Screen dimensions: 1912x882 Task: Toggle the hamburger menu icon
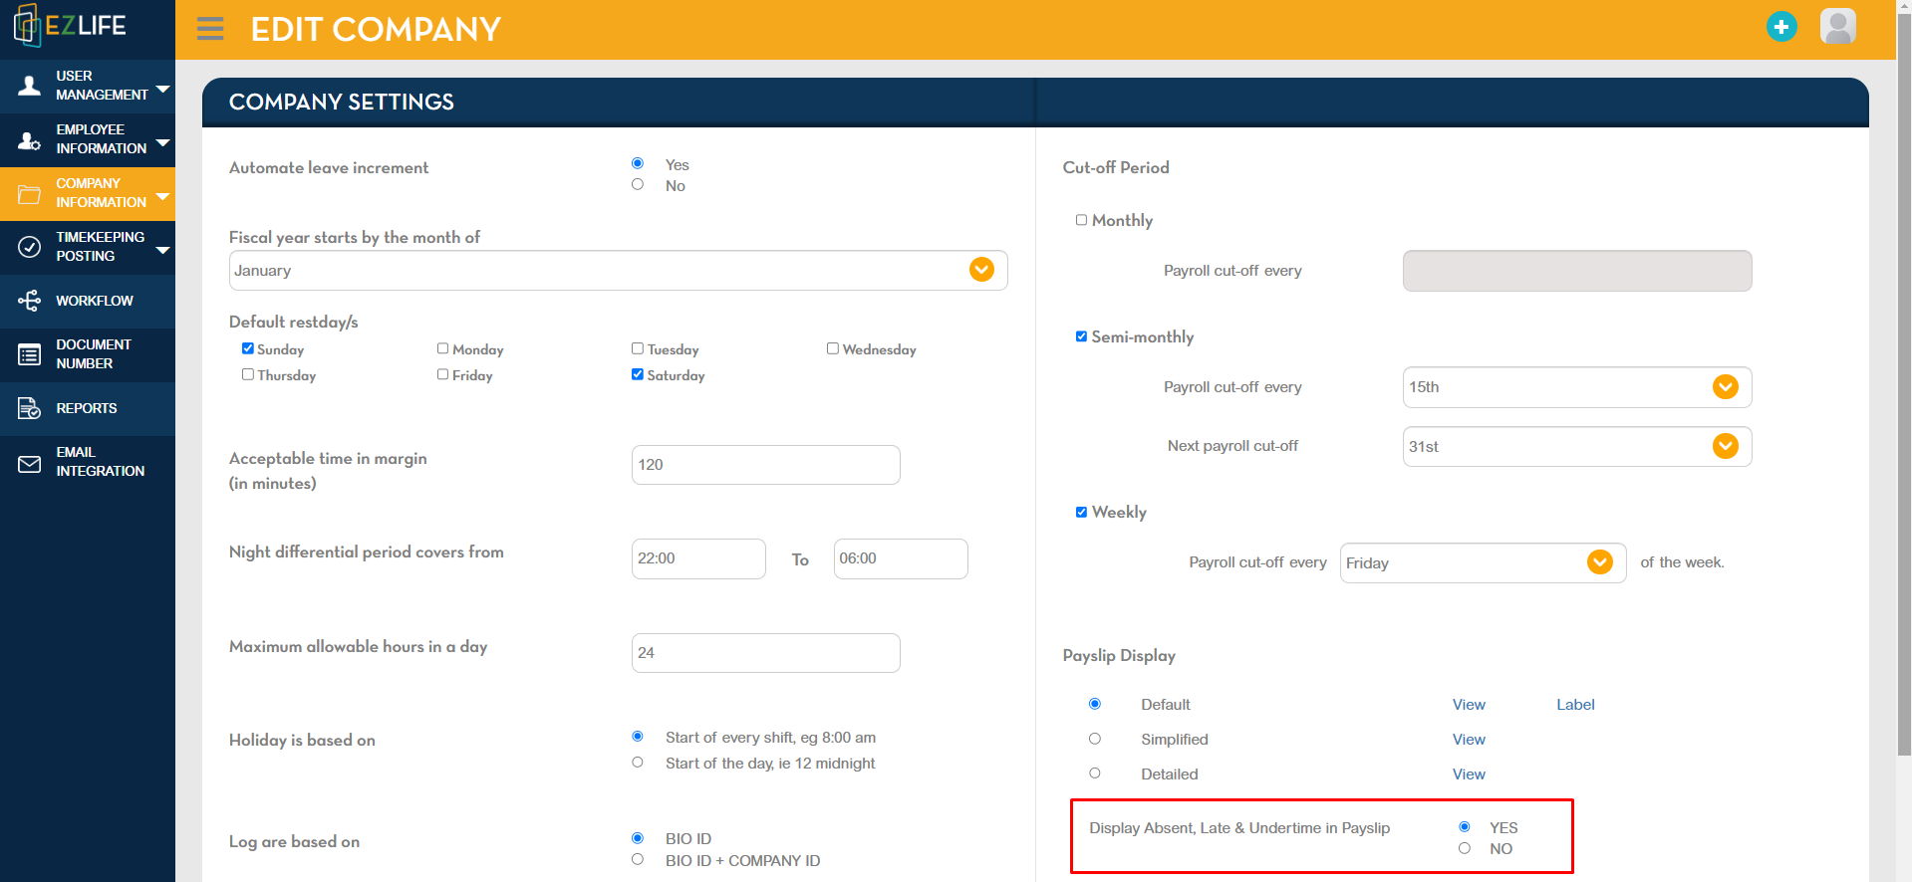pos(210,29)
